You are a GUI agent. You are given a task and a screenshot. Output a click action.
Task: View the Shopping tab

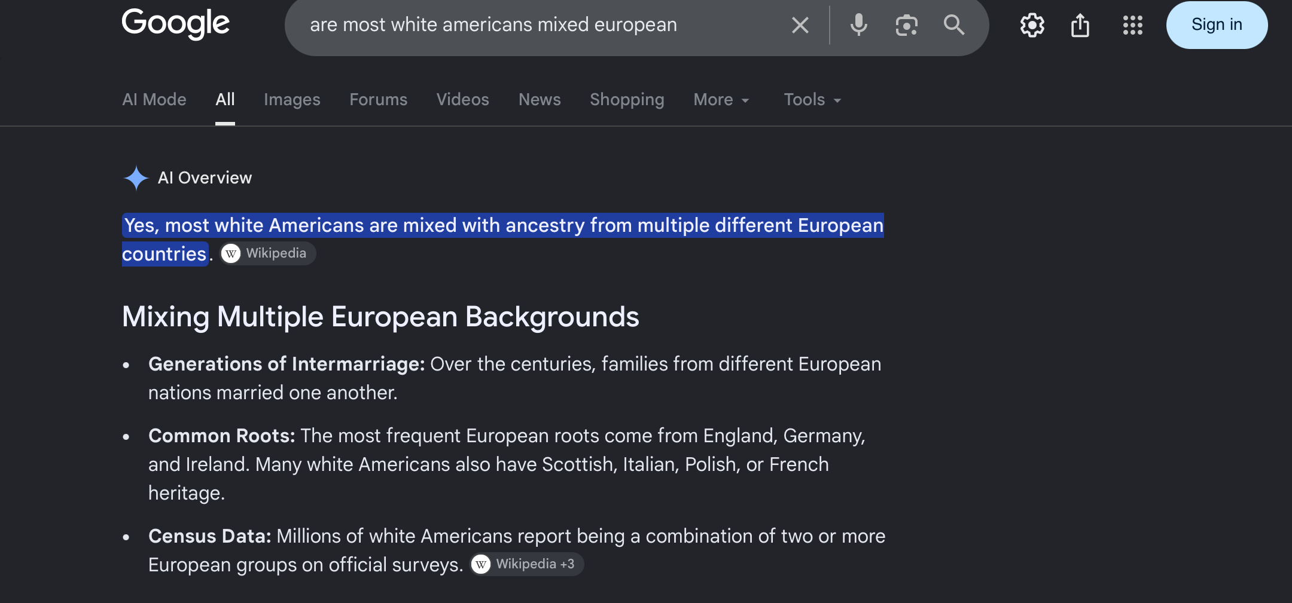coord(627,99)
